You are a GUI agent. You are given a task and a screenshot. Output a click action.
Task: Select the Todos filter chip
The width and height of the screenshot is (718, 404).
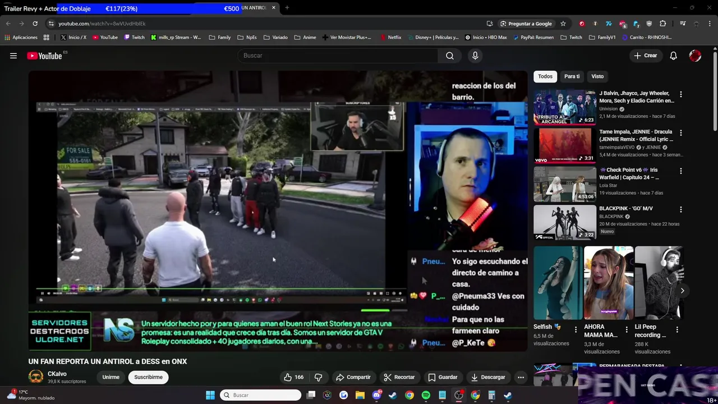click(x=545, y=76)
